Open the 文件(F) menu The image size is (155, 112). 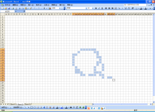coord(7,5)
